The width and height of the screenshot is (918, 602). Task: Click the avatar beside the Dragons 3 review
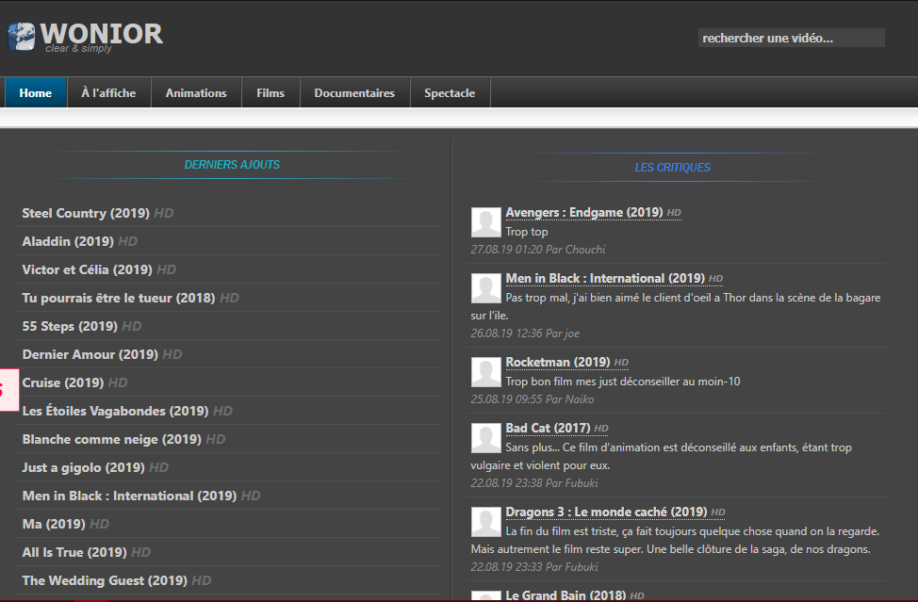[x=486, y=522]
